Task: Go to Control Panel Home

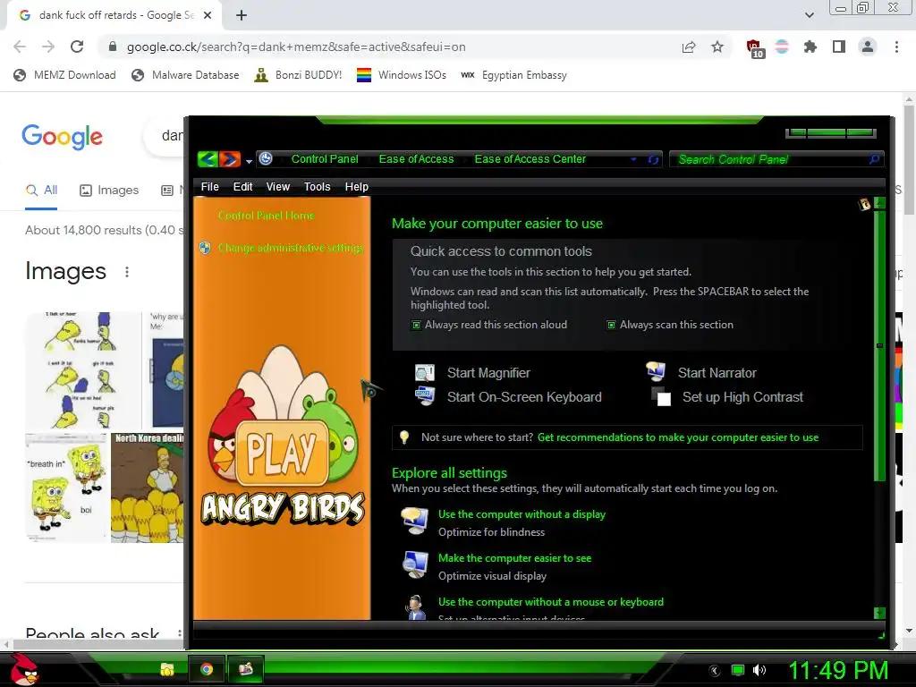Action: (x=266, y=216)
